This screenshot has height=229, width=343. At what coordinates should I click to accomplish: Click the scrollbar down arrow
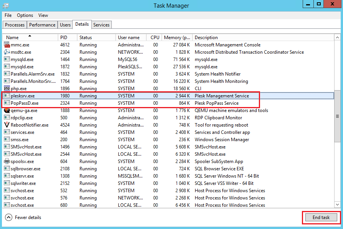337,205
